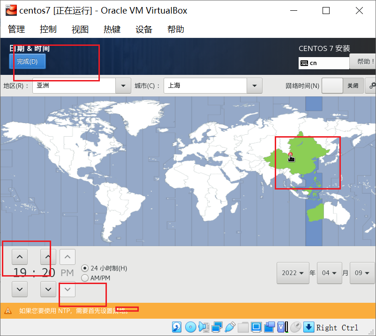
Task: Click the Right Ctrl host key label
Action: [x=337, y=328]
